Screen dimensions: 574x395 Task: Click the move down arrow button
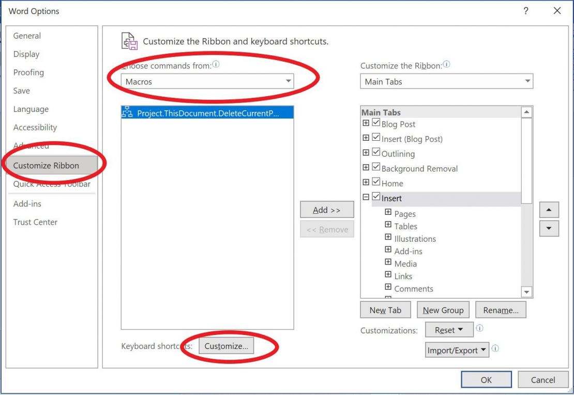pos(549,228)
